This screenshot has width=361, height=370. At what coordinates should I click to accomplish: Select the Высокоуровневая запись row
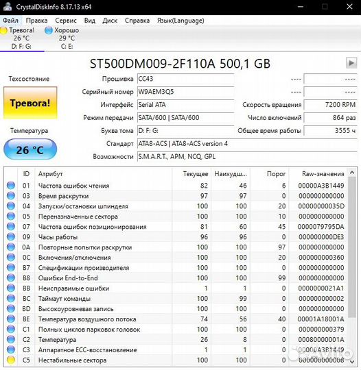(176, 308)
